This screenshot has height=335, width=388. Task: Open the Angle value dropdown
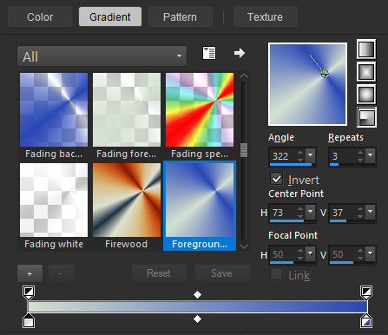pos(310,155)
